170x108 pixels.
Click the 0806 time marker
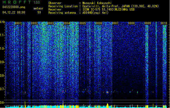click(x=99, y=23)
